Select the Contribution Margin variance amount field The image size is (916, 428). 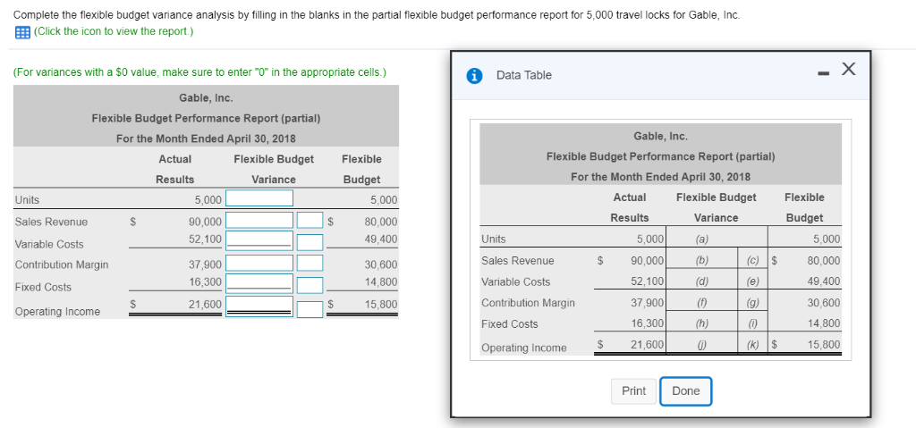pyautogui.click(x=259, y=263)
